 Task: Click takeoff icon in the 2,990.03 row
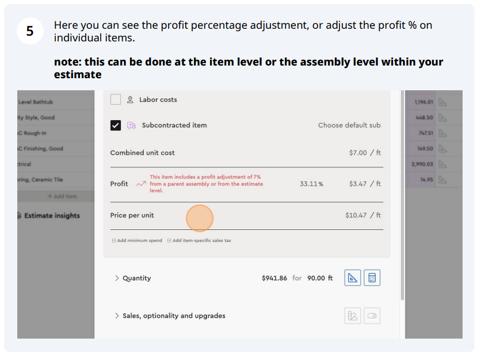coord(442,164)
